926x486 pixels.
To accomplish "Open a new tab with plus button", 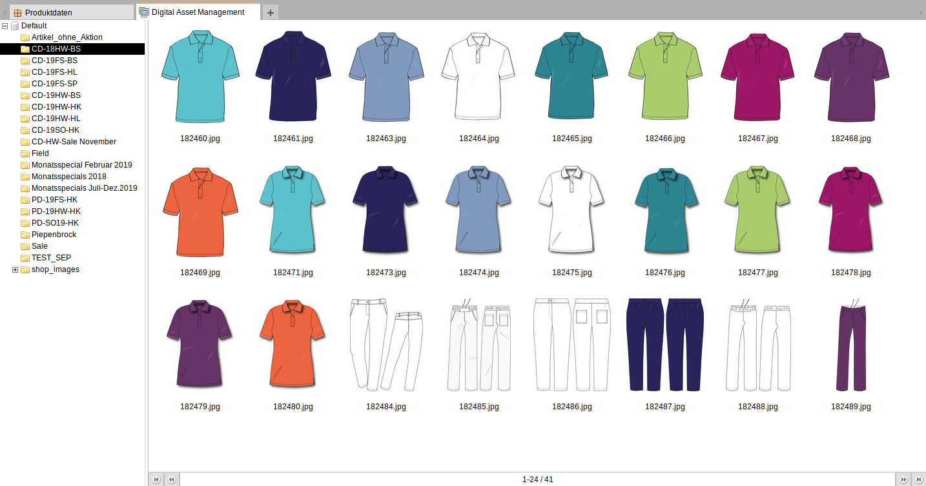I will coord(271,12).
